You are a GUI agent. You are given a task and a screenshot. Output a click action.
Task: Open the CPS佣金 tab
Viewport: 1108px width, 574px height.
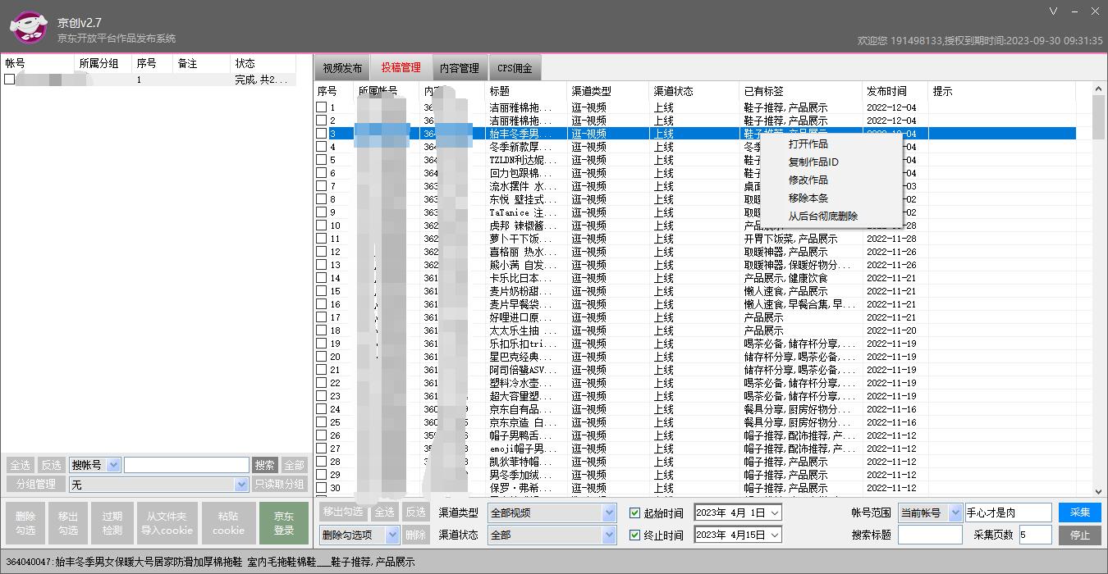click(x=515, y=68)
